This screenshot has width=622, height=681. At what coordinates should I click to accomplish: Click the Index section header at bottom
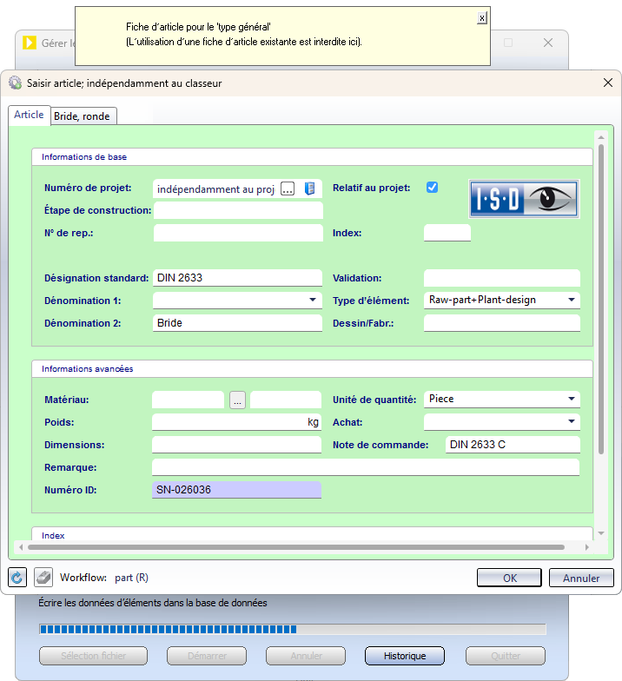click(312, 534)
